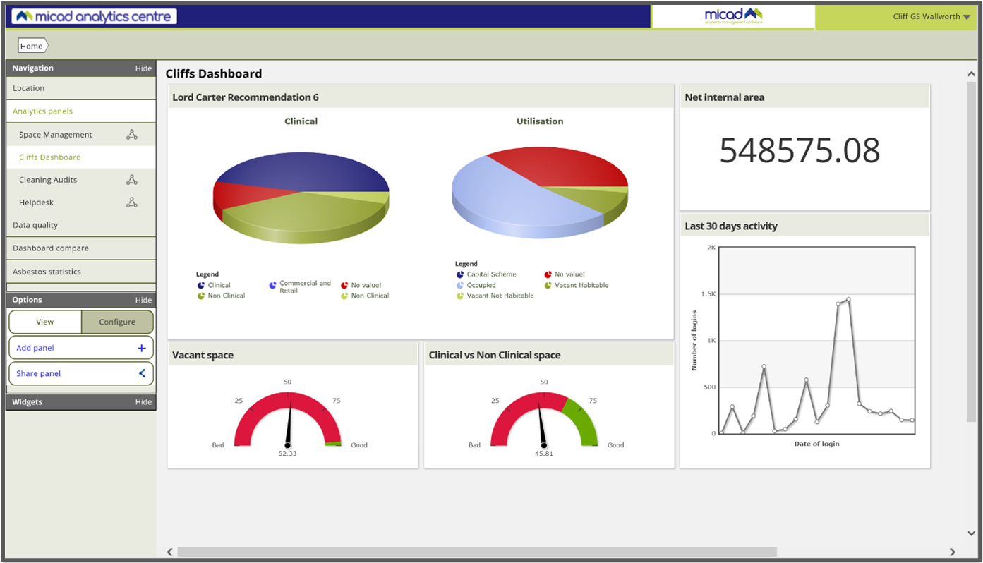Hide the Options panel
Viewport: 983px width, 563px height.
(143, 299)
